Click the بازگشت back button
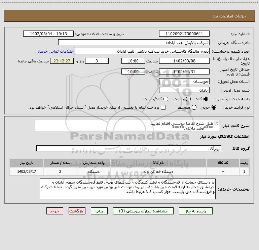The image size is (259, 250). 77,211
